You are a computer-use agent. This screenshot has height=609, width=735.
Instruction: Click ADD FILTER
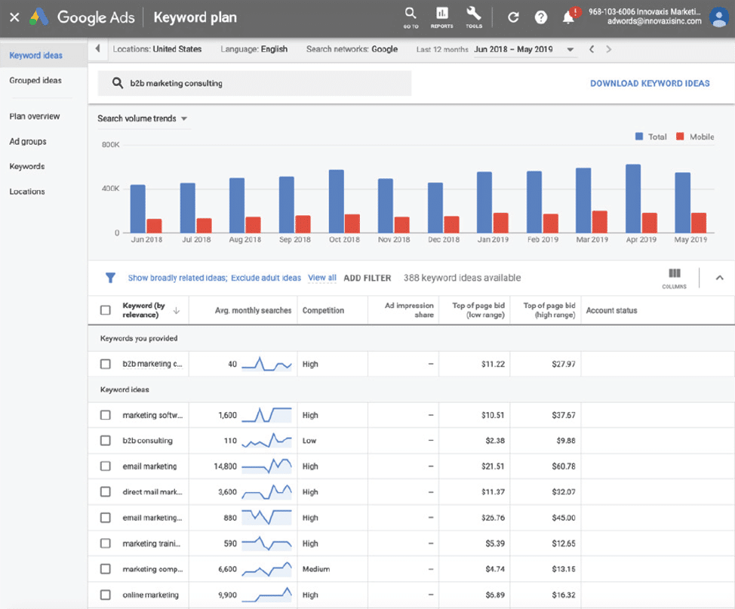tap(367, 278)
